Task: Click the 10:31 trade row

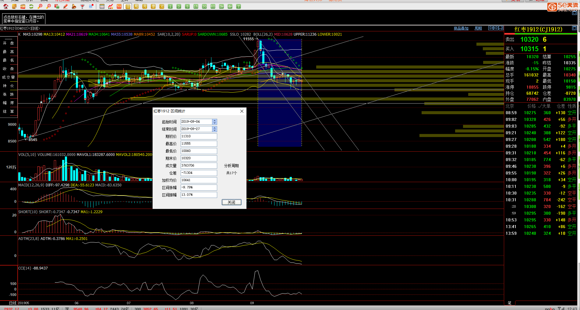Action: pos(541,200)
